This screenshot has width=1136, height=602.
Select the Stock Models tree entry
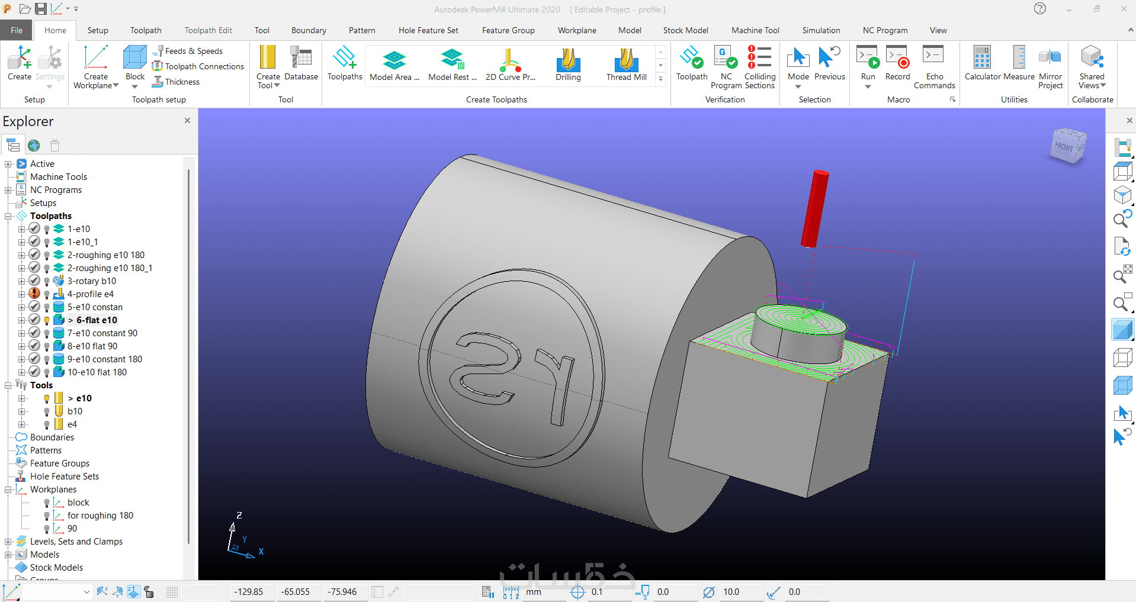click(x=56, y=568)
